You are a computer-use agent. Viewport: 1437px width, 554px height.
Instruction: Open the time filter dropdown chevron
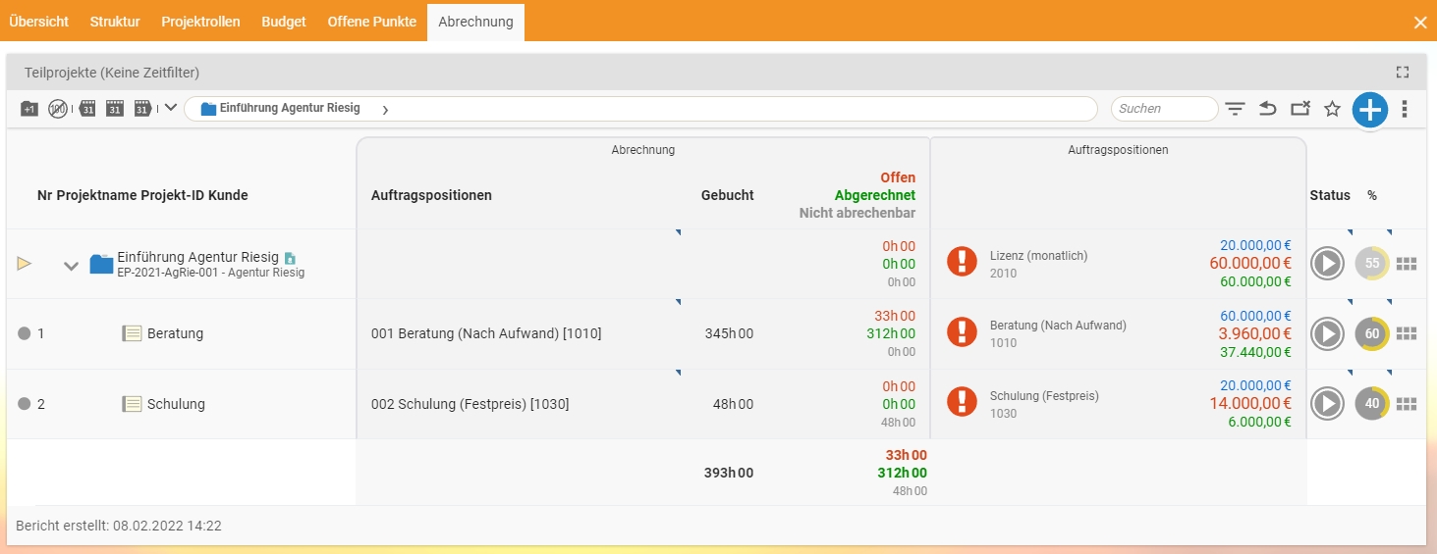click(x=170, y=108)
